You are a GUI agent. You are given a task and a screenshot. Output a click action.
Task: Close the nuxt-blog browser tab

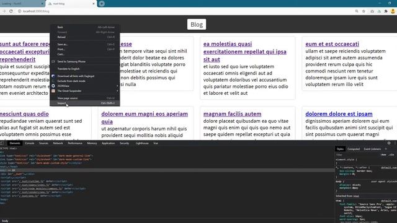pos(94,4)
